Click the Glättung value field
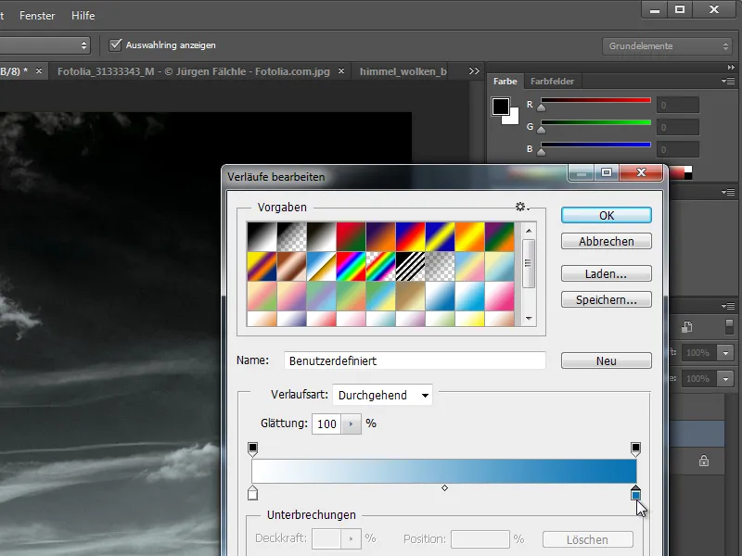The width and height of the screenshot is (742, 556). 326,423
